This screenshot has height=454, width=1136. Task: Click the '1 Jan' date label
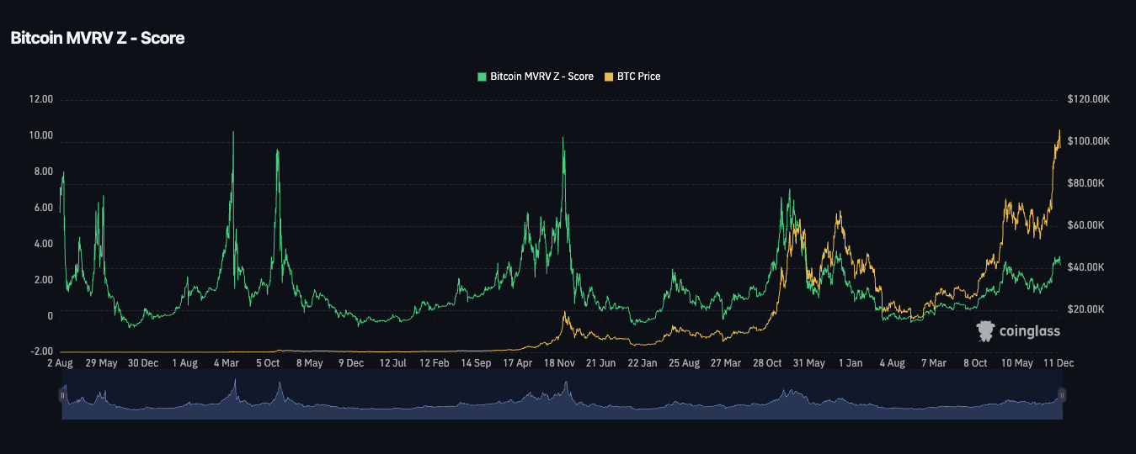point(851,363)
